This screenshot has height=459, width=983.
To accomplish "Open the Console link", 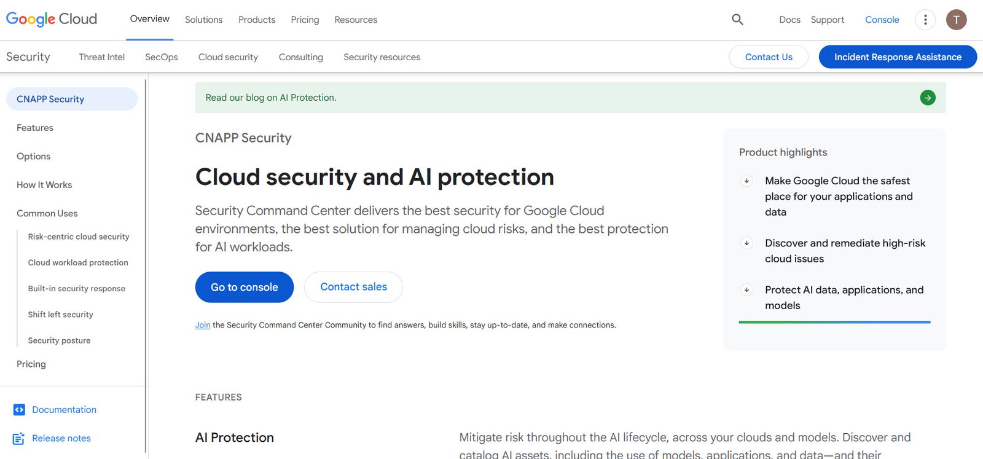I will coord(882,20).
